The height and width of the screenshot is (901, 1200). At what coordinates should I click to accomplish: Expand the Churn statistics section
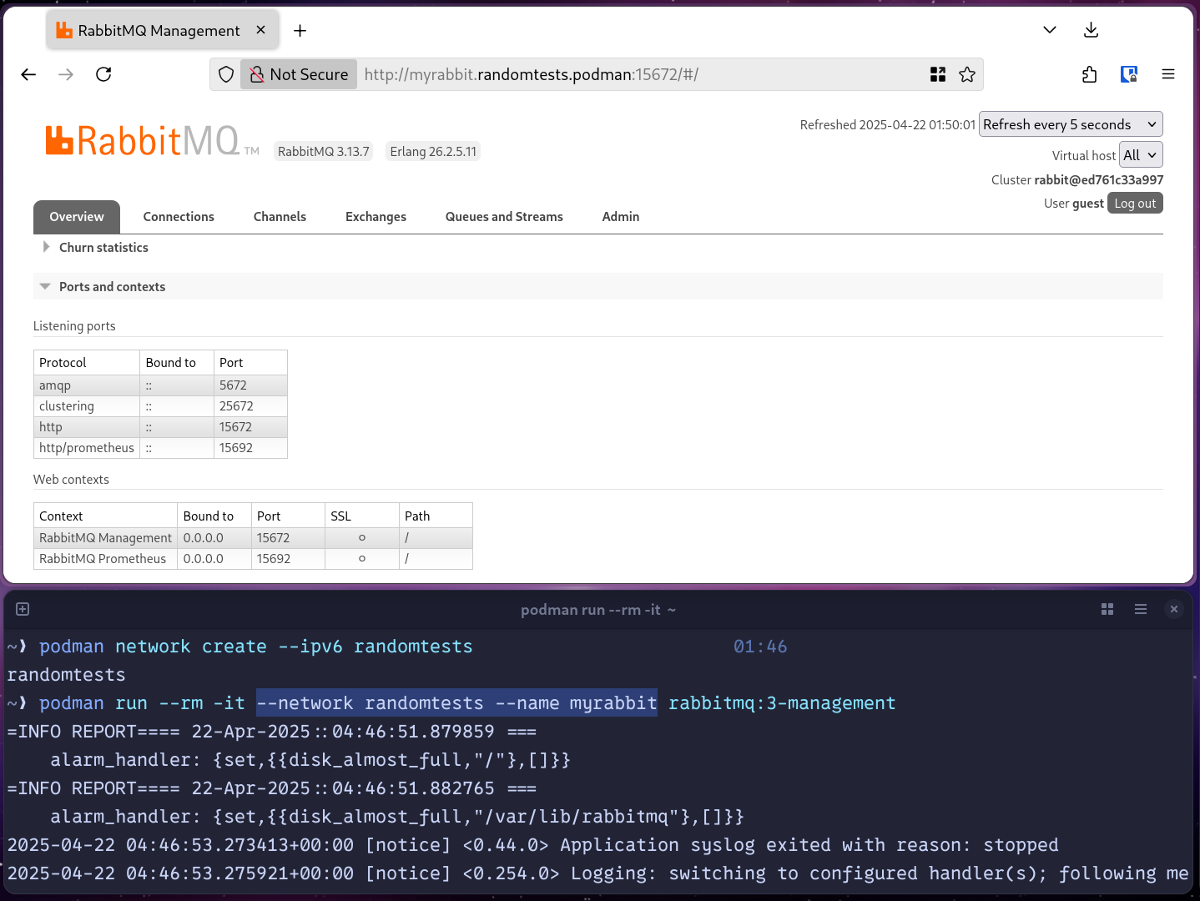click(103, 248)
